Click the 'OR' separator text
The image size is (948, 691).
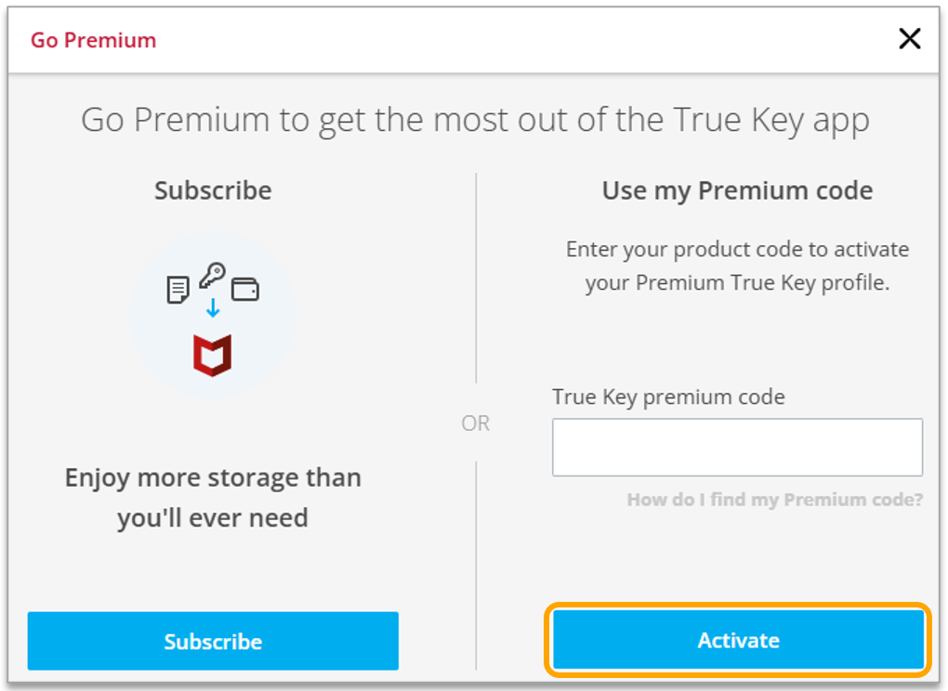476,424
